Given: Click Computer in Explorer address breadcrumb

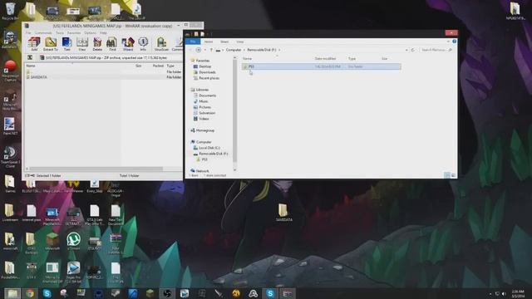Looking at the screenshot, I should pyautogui.click(x=234, y=50).
